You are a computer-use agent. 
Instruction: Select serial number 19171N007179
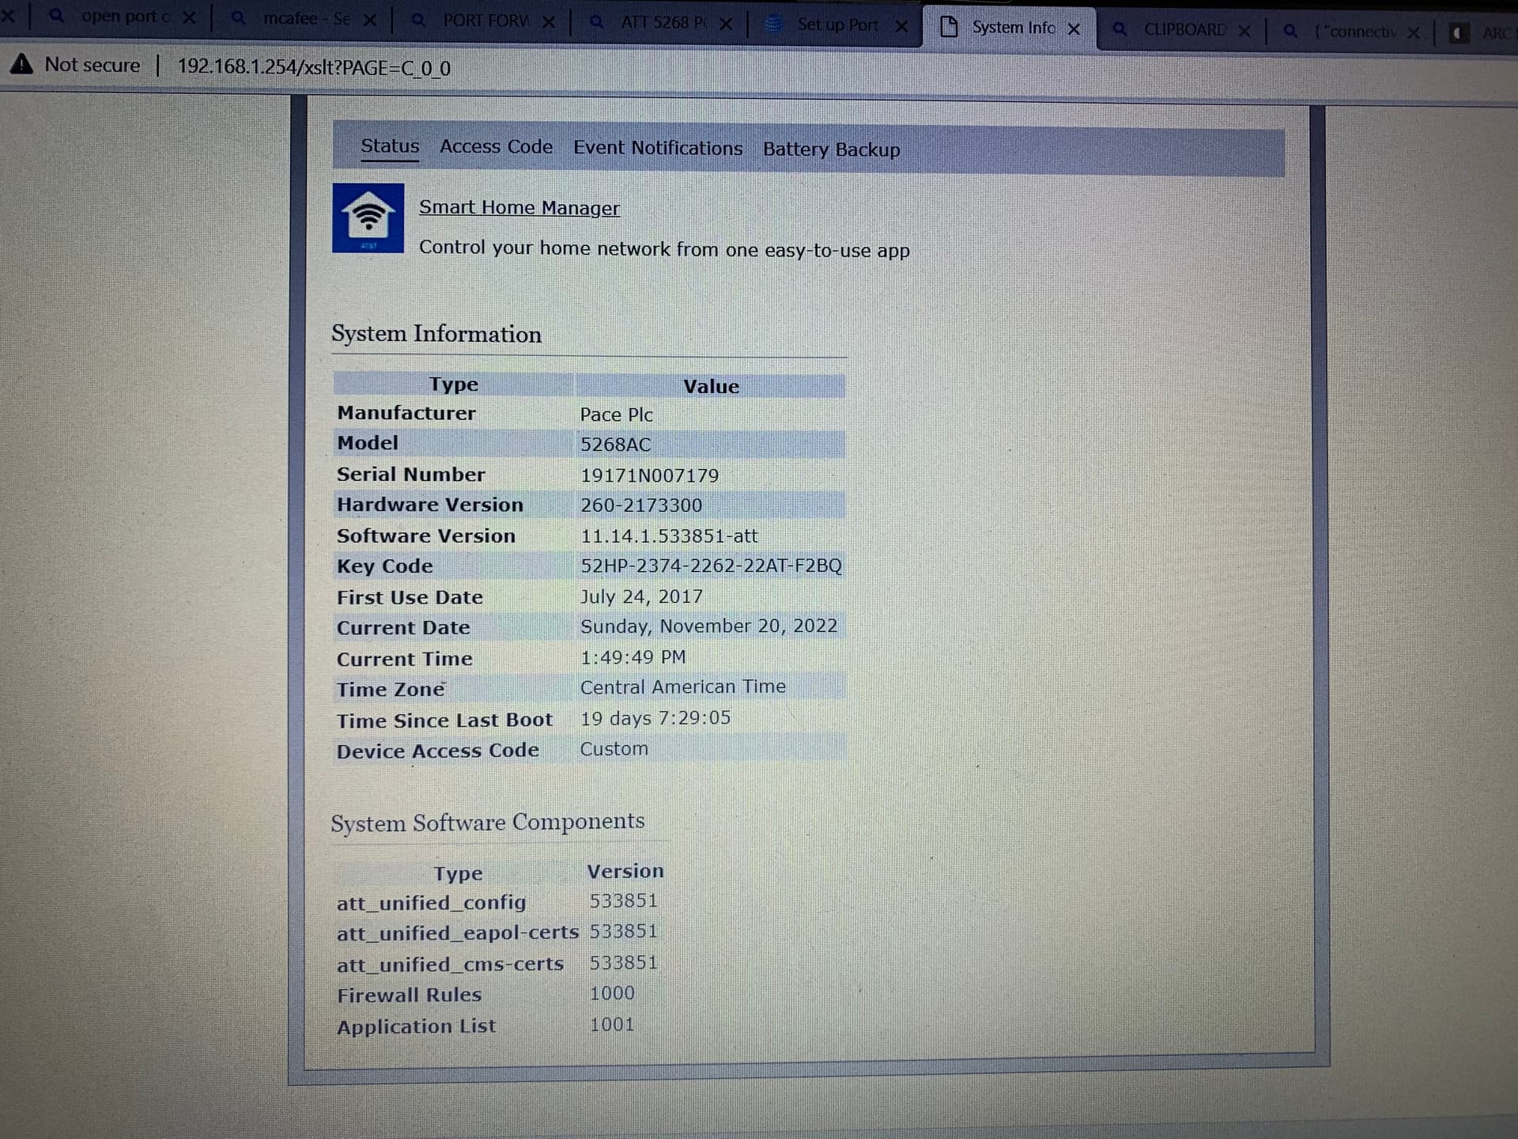[x=649, y=475]
